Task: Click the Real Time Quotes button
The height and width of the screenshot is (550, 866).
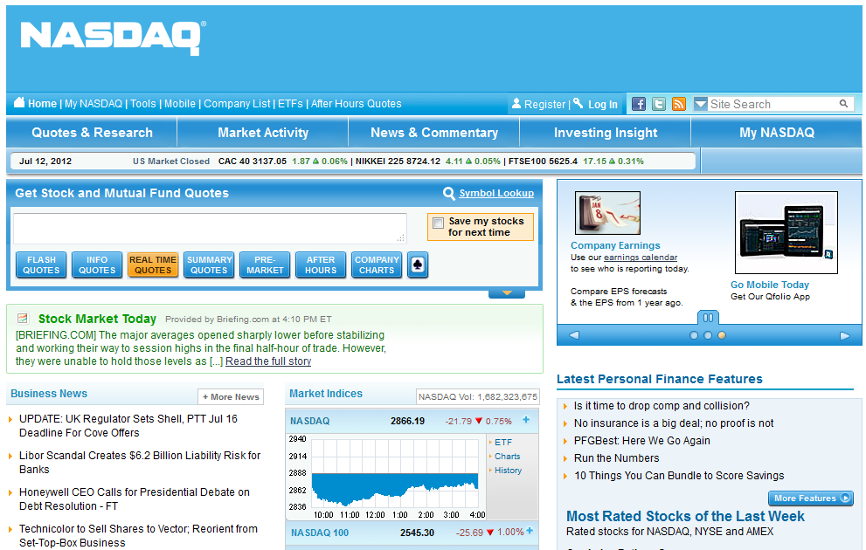Action: coord(153,265)
